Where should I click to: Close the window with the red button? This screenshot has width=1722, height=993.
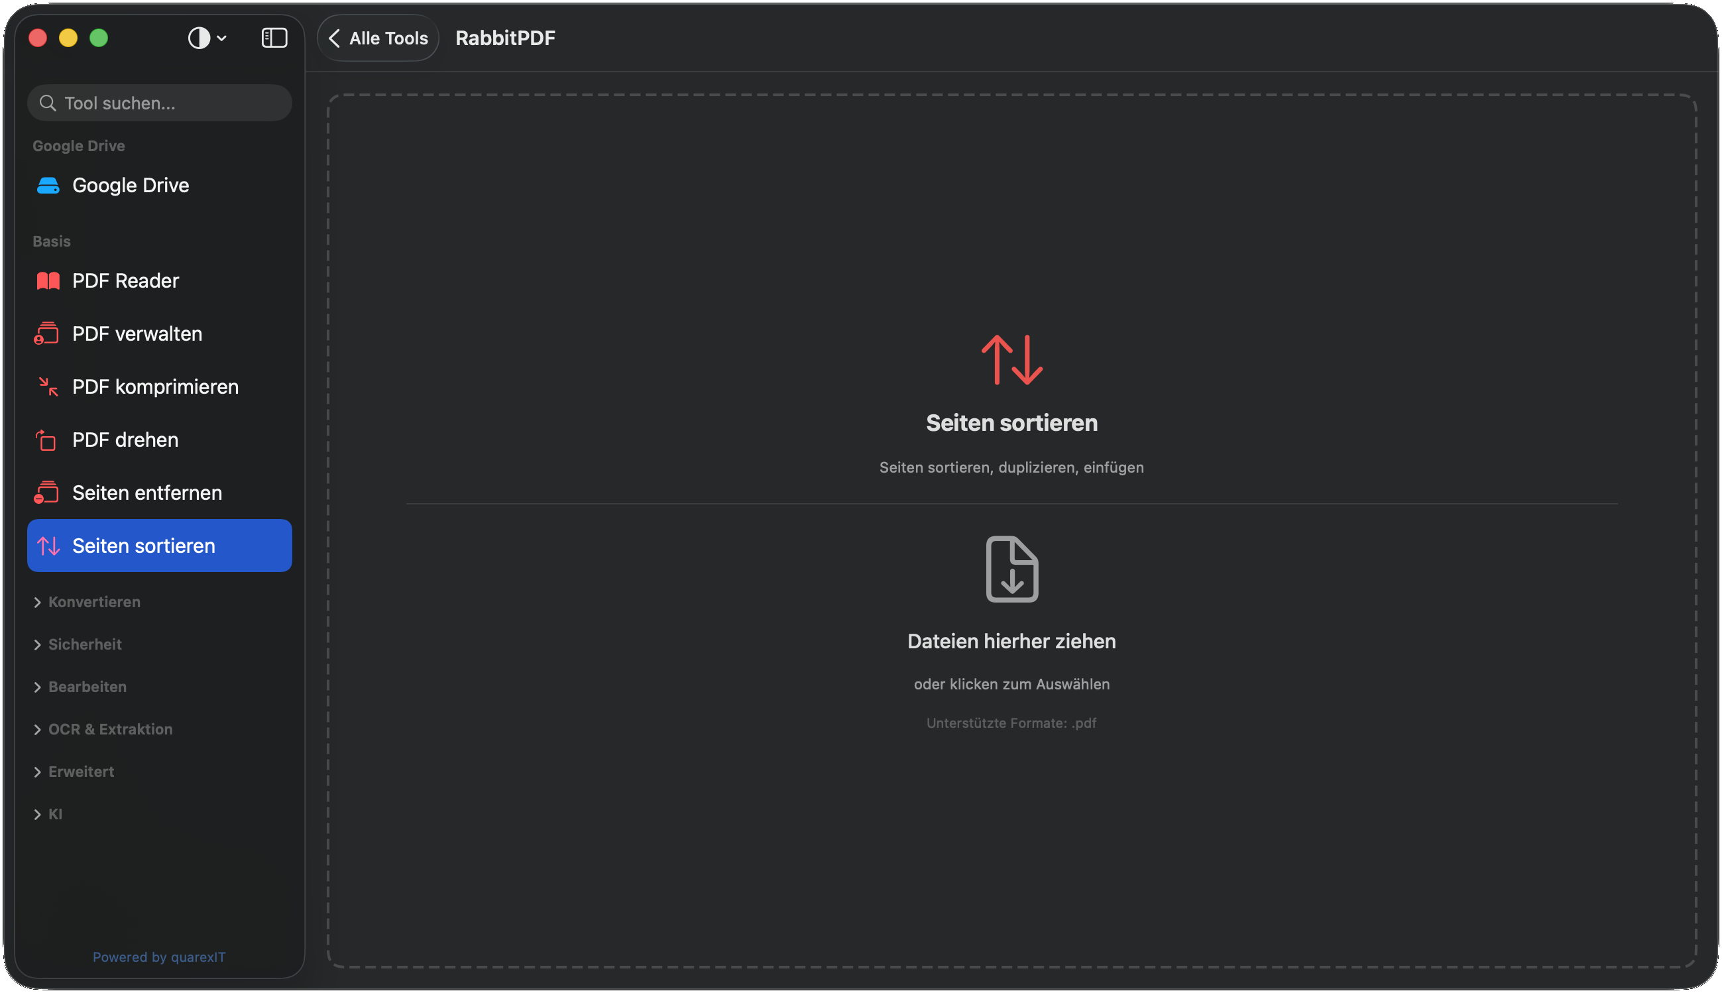[x=38, y=38]
